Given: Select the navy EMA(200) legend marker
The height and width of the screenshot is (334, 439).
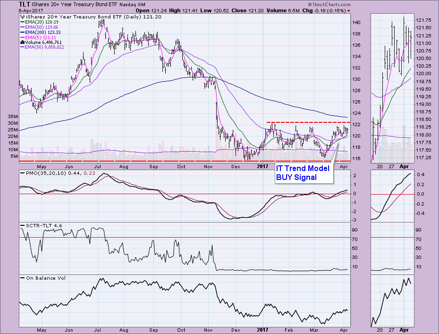Looking at the screenshot, I should pyautogui.click(x=22, y=32).
